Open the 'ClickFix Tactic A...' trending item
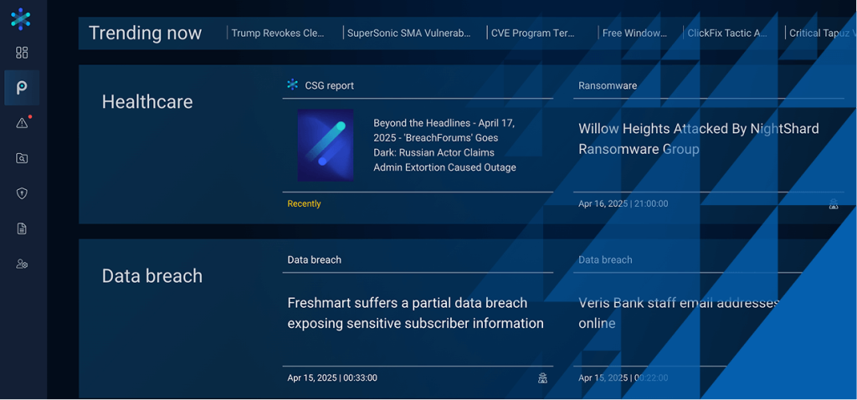The width and height of the screenshot is (857, 400). tap(726, 33)
